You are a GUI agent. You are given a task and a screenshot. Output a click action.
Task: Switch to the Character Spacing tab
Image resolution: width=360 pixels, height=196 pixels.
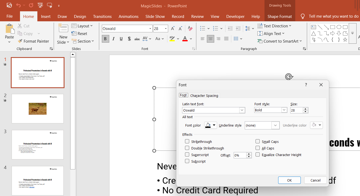pyautogui.click(x=204, y=96)
